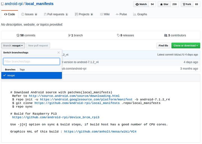Click the Find file button
This screenshot has width=202, height=144.
coord(163,46)
